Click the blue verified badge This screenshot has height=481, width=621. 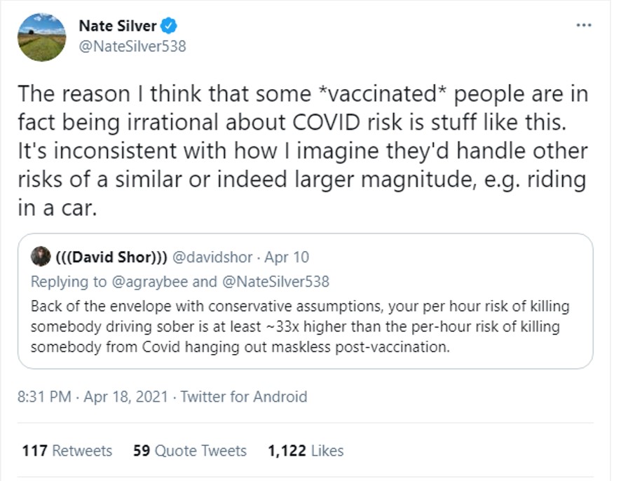click(x=168, y=27)
